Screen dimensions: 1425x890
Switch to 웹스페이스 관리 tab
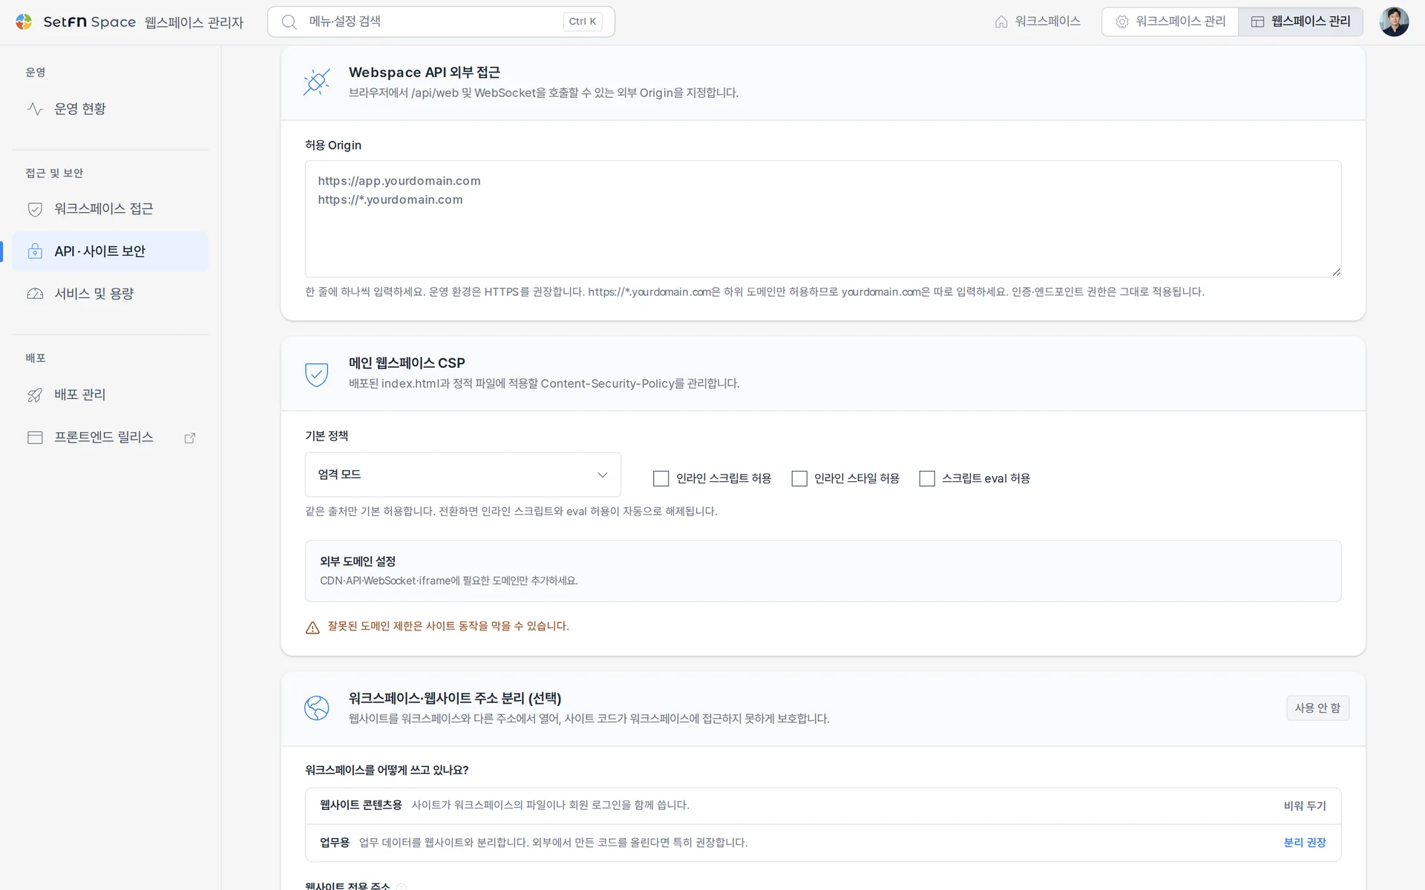click(x=1300, y=22)
